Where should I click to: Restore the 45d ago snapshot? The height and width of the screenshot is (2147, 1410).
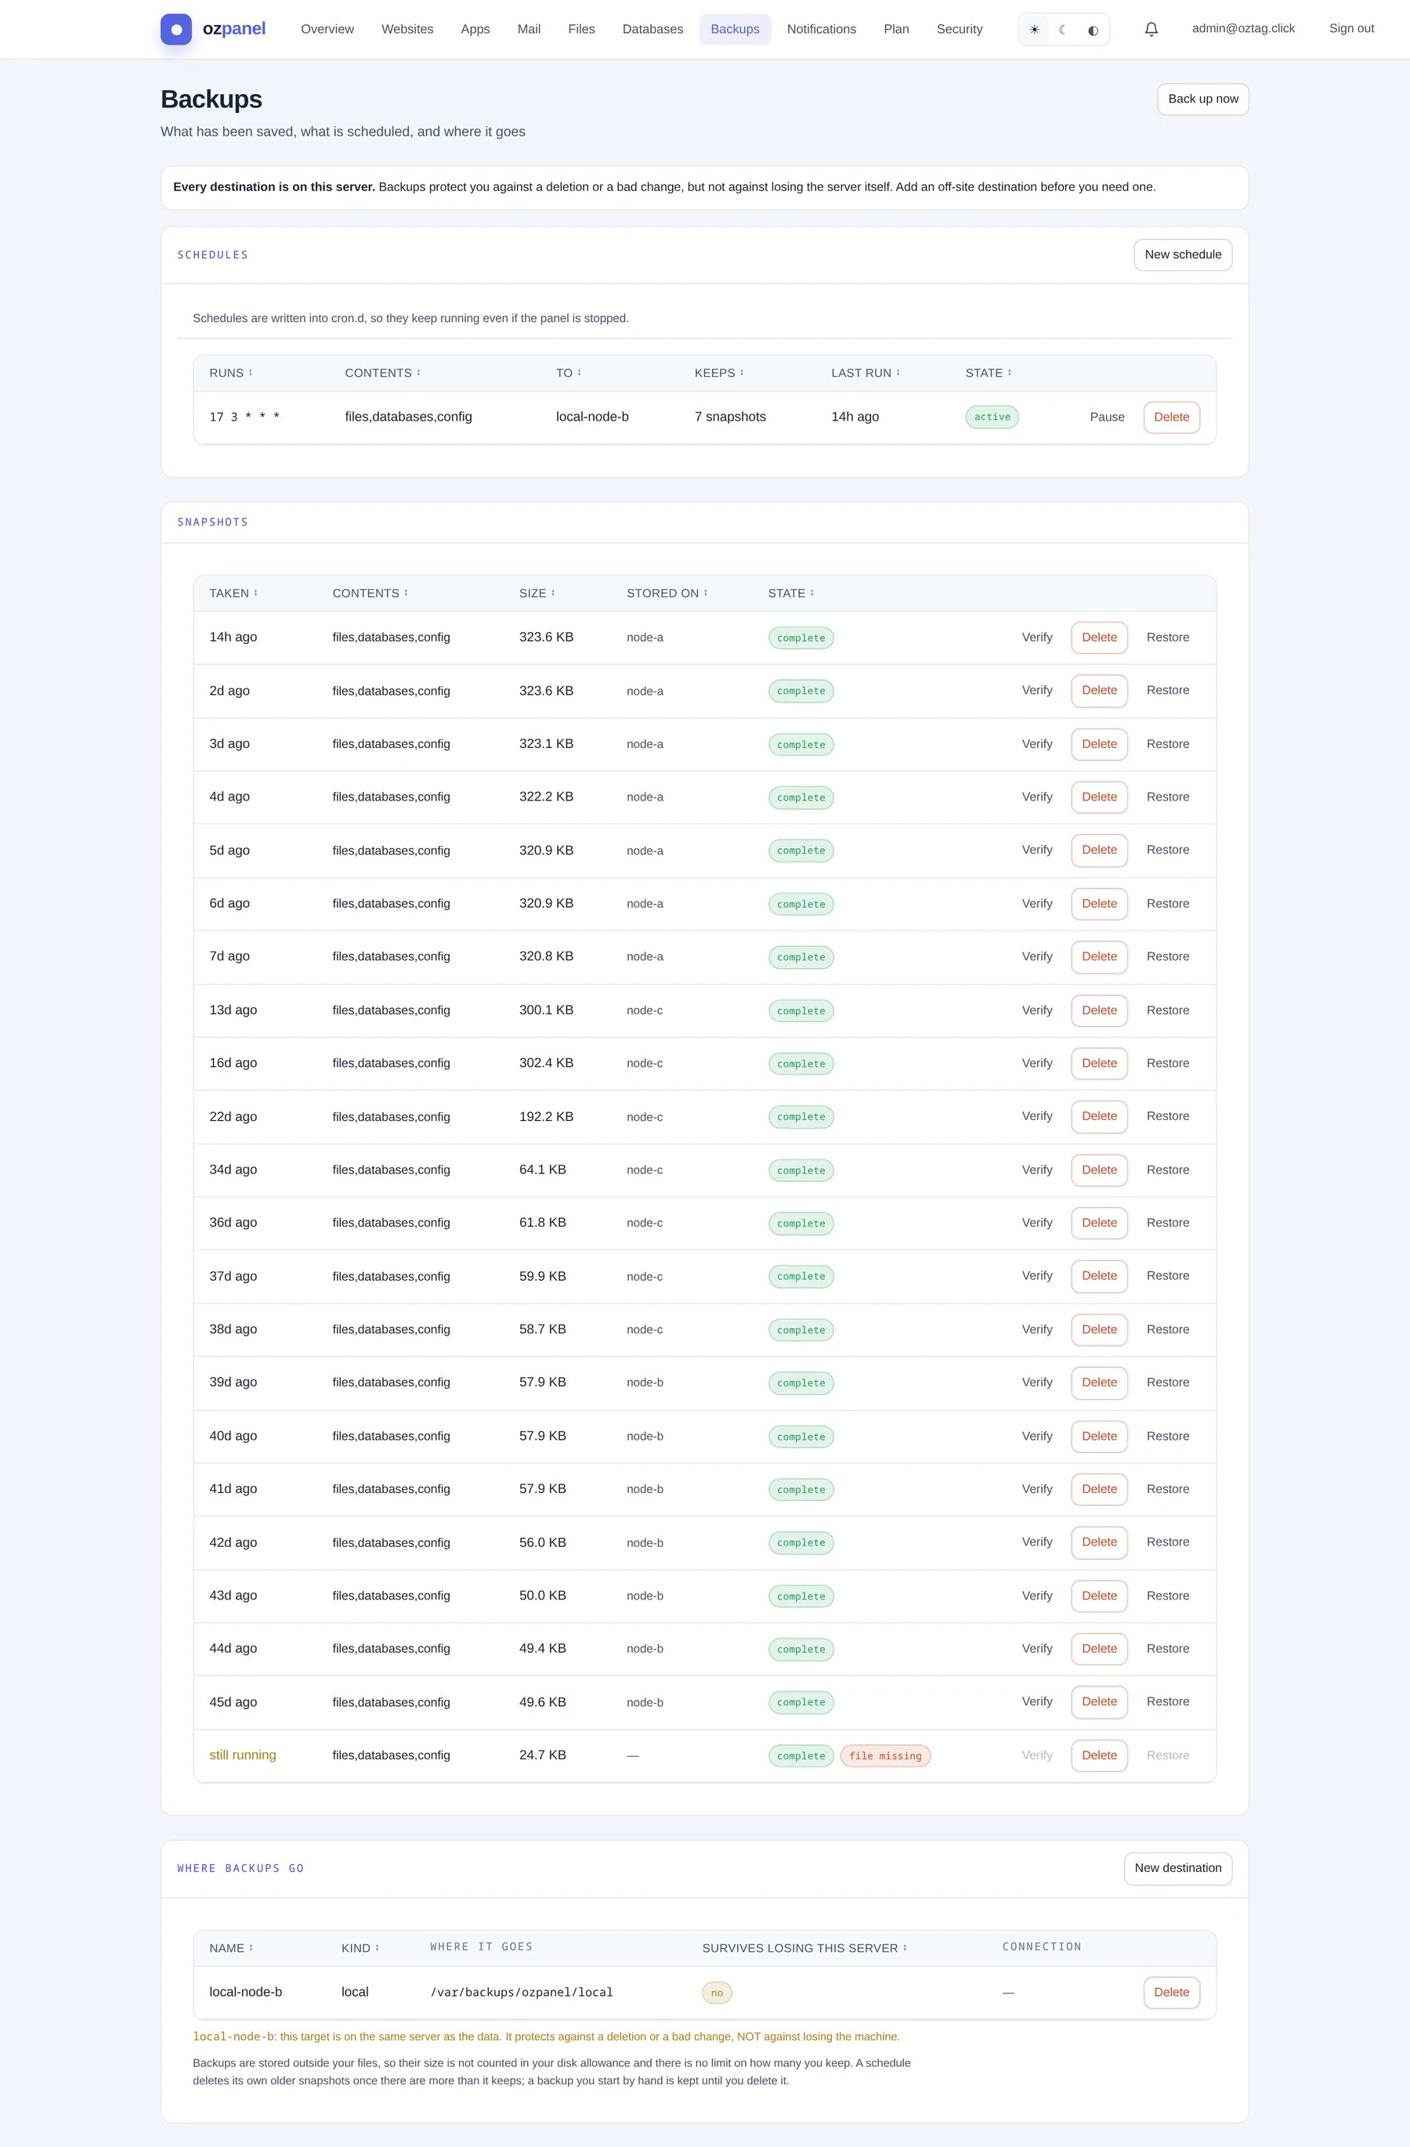pos(1167,1701)
